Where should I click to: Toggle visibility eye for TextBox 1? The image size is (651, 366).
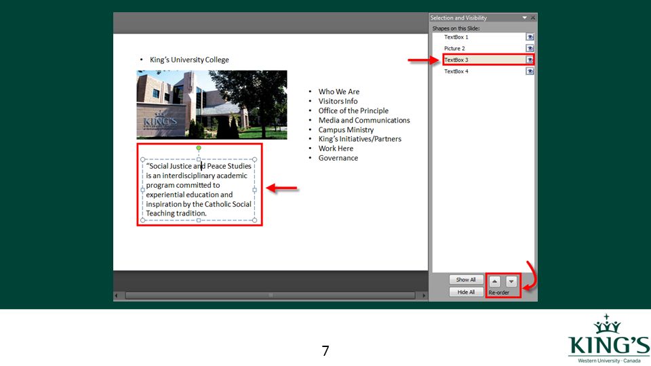coord(530,37)
